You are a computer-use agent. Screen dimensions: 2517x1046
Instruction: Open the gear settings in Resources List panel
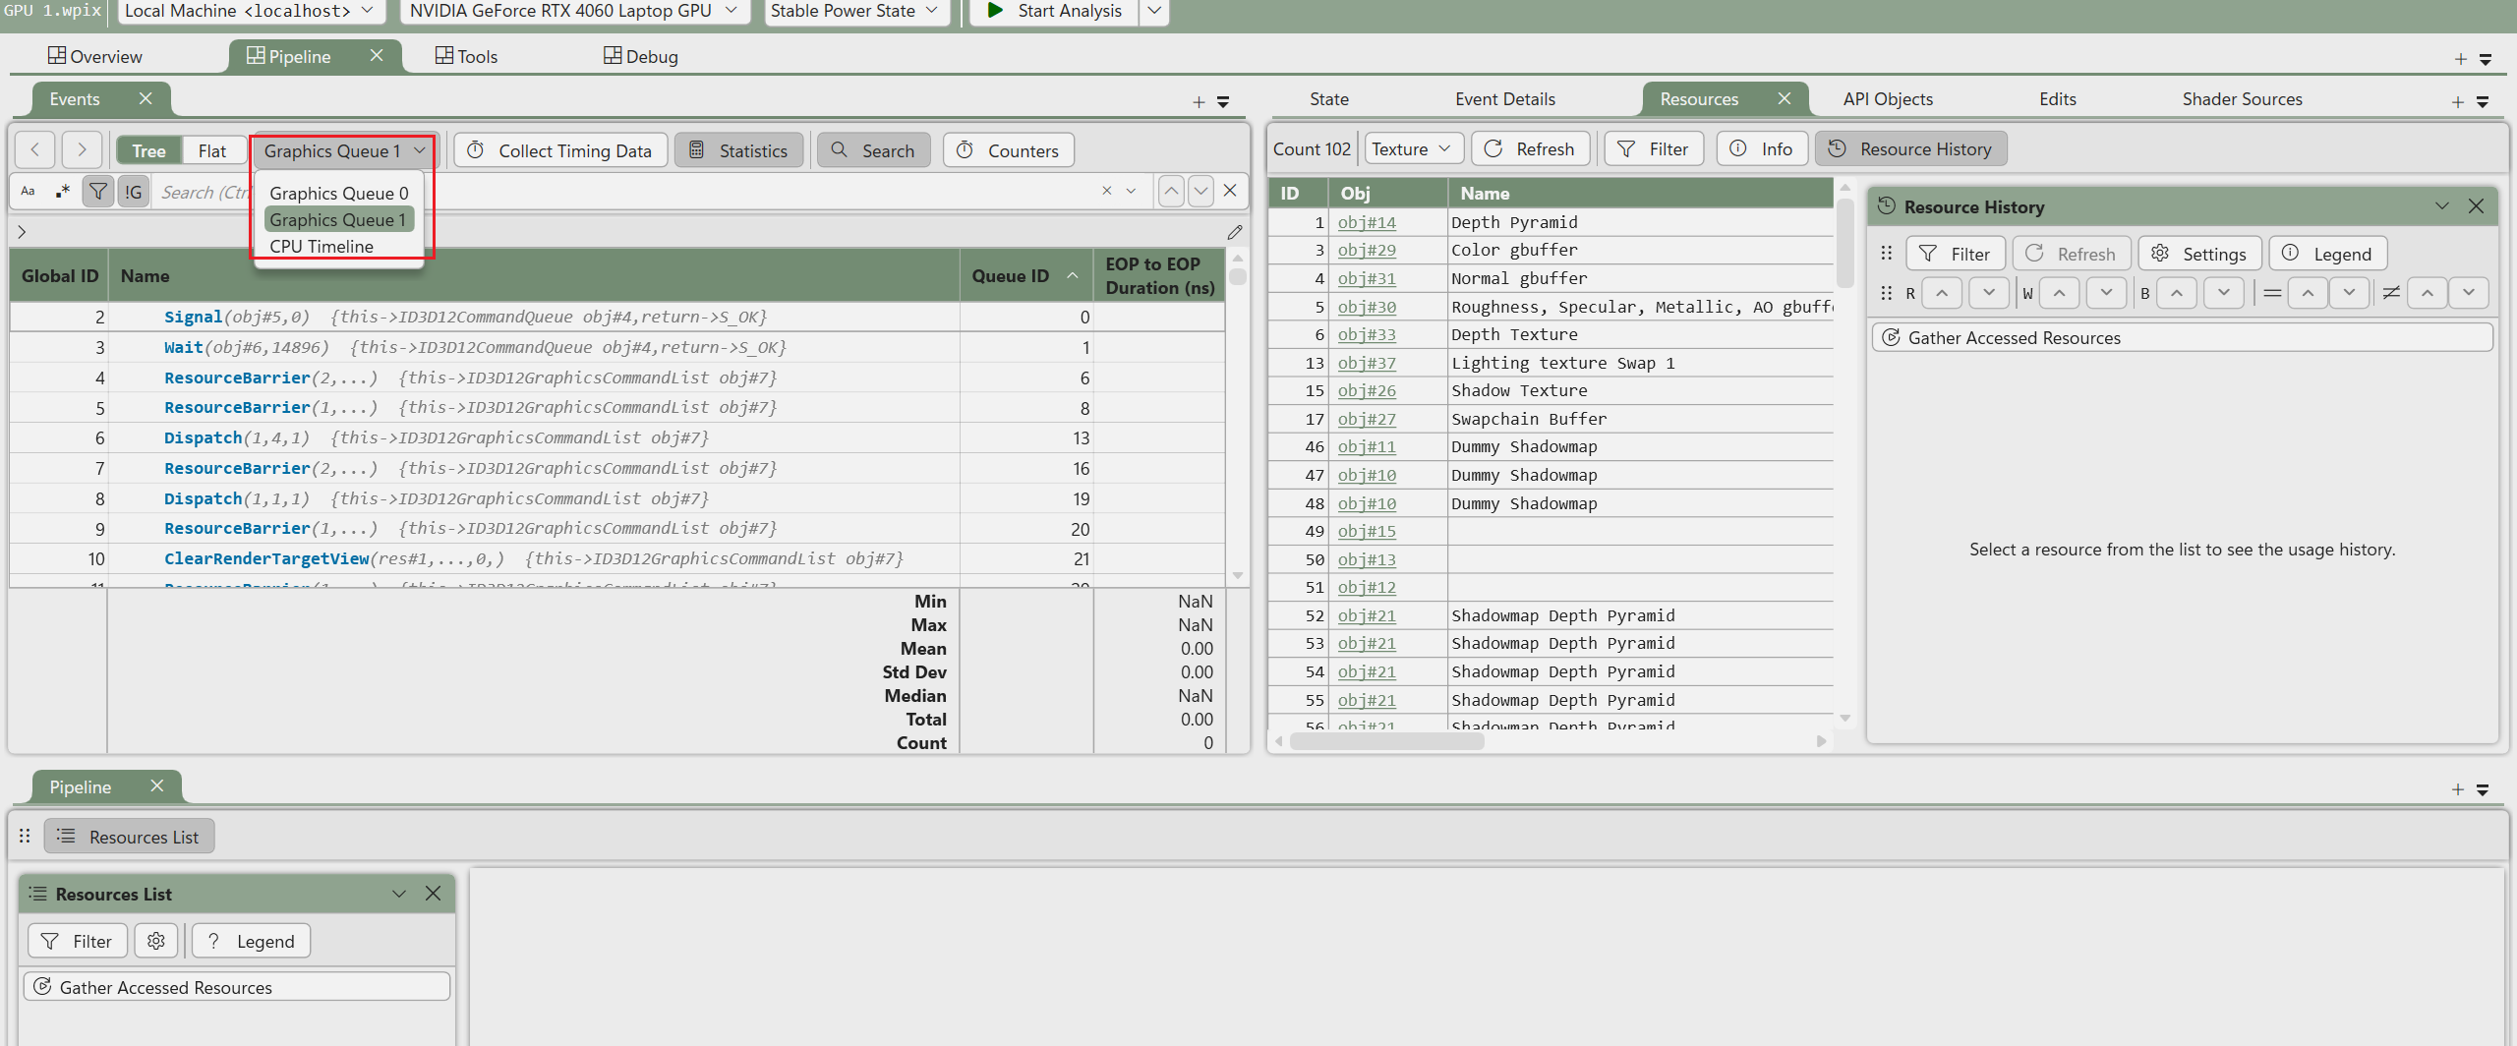pos(156,941)
